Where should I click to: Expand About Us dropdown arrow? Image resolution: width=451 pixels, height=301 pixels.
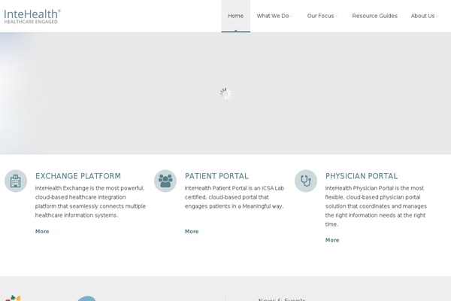[437, 17]
